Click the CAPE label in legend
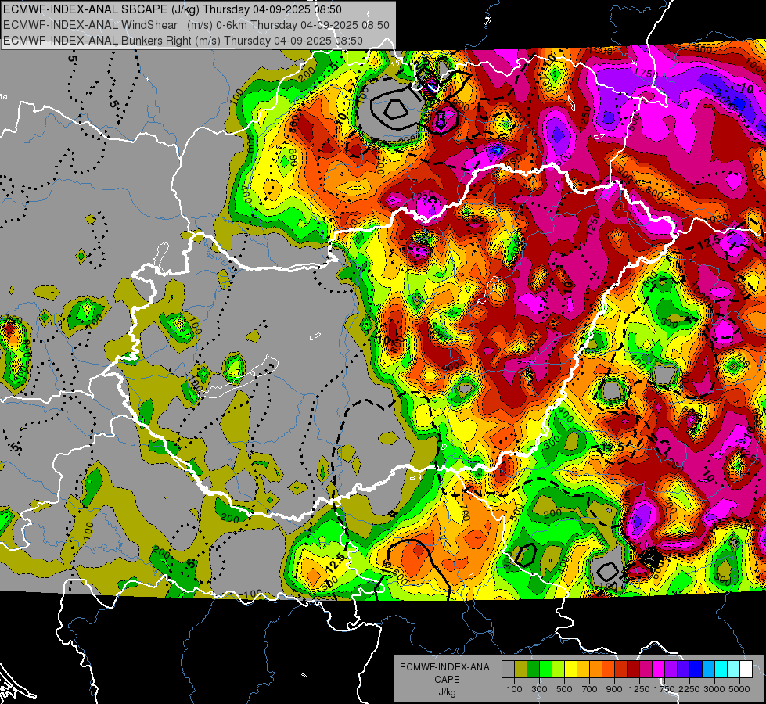766x704 pixels. 447,680
